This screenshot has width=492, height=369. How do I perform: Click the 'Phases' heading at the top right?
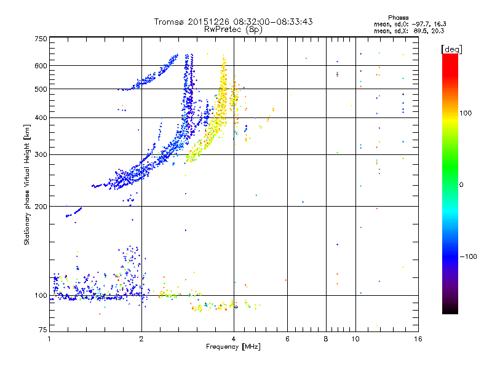pyautogui.click(x=398, y=18)
